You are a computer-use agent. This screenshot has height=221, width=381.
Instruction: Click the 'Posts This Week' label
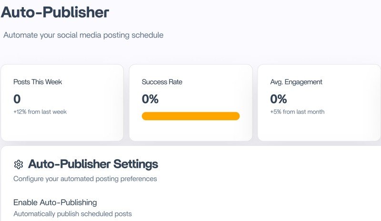click(38, 82)
